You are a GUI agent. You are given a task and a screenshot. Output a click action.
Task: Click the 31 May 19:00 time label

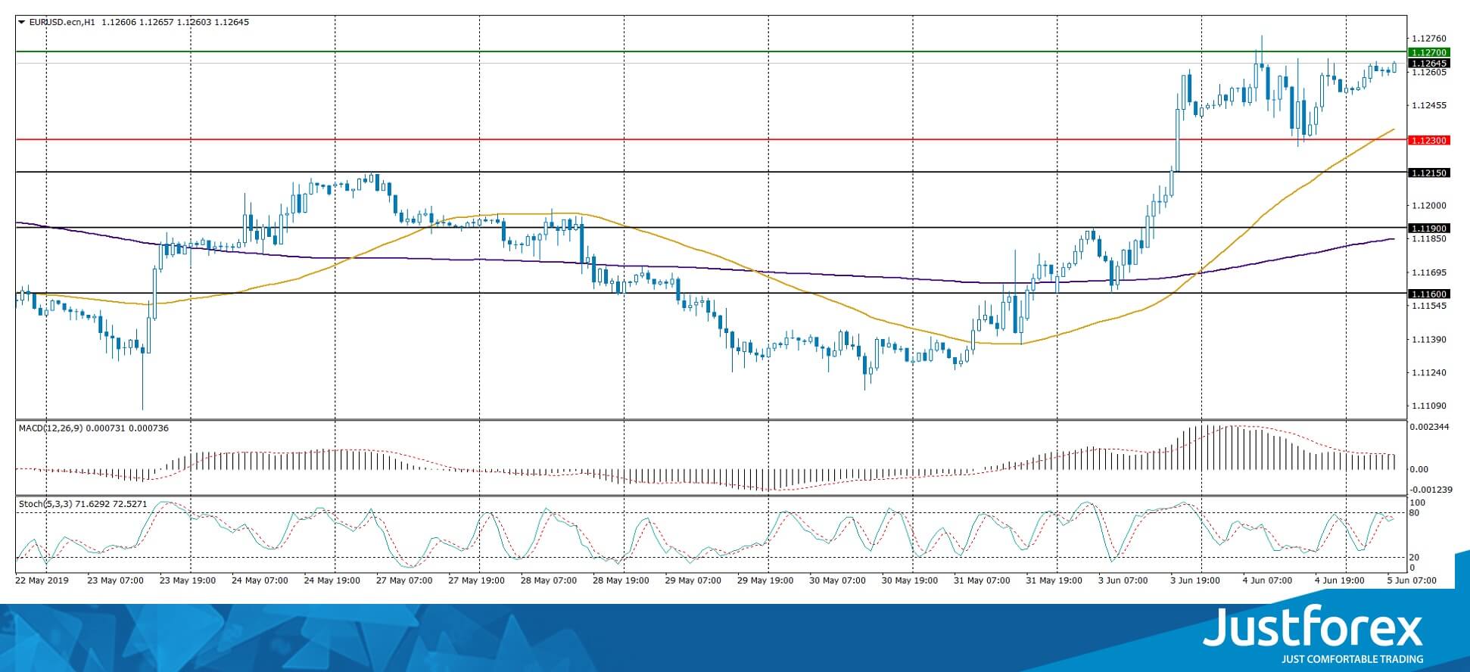point(1054,580)
